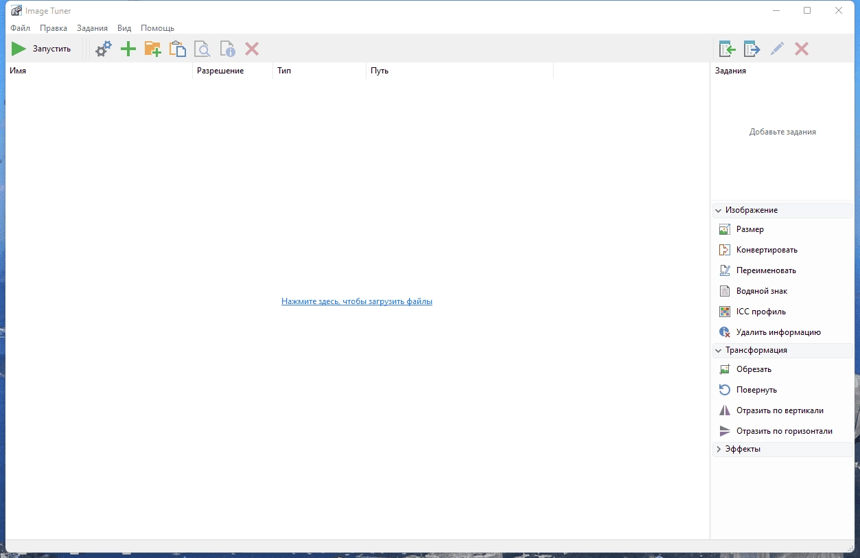Sort by the Тип column header
Screen dimensions: 860x558
coord(320,71)
